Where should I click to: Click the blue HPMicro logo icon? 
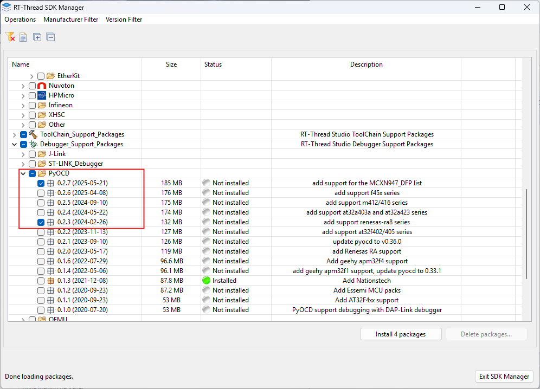point(42,95)
